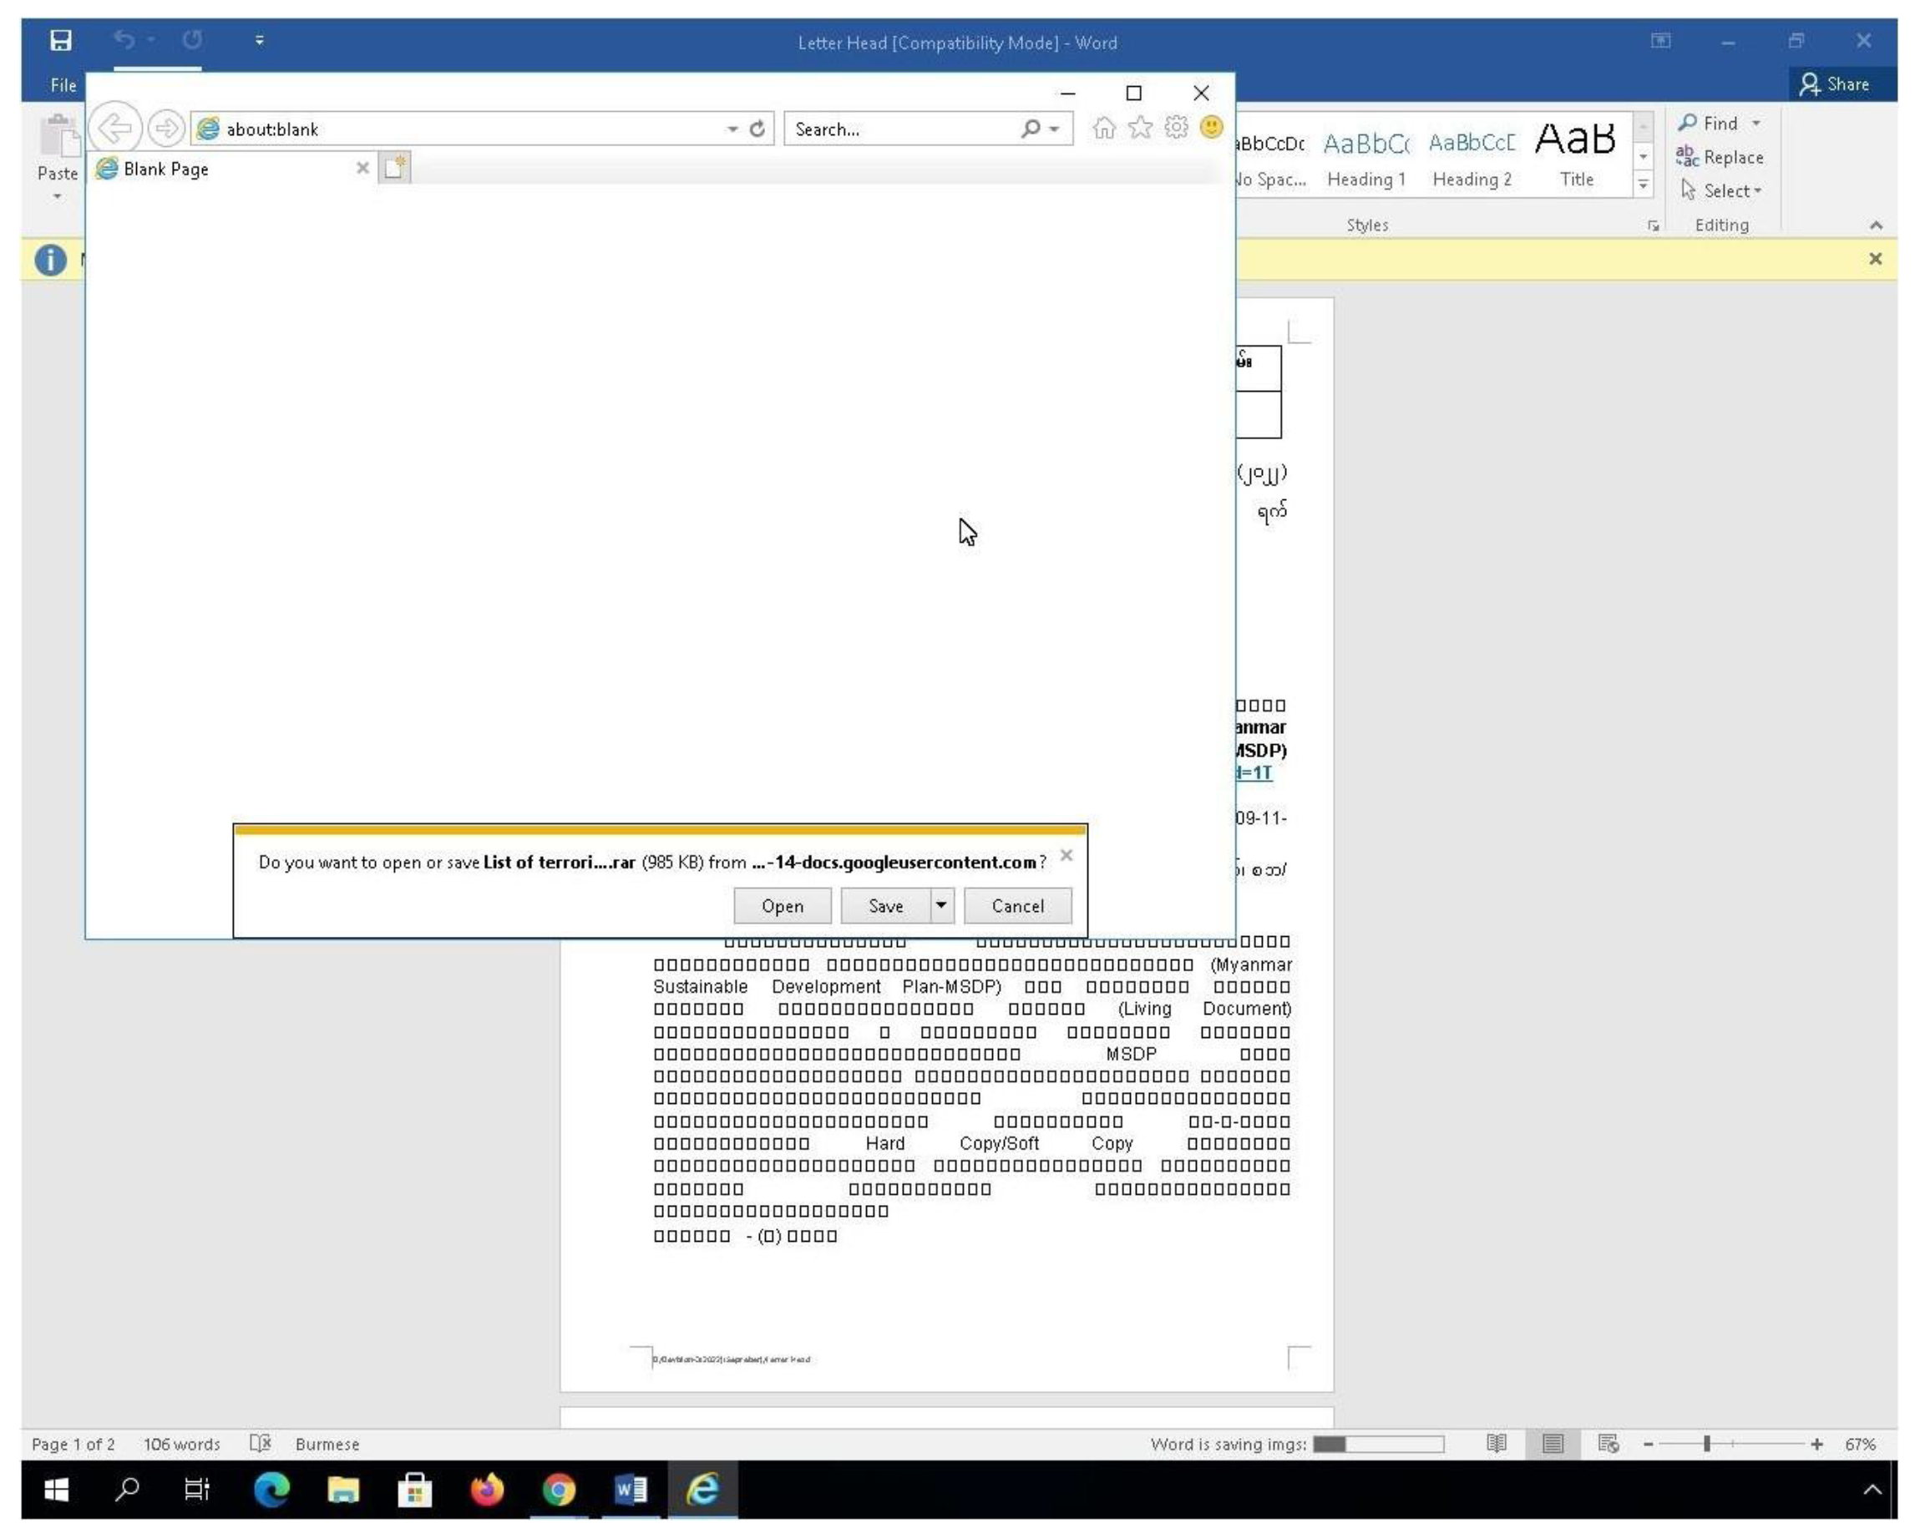Click the about:blank address bar

pos(458,129)
